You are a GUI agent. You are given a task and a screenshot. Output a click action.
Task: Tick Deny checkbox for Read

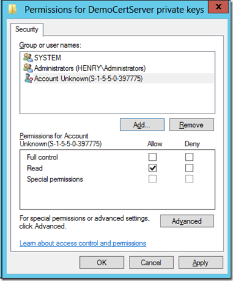pos(189,168)
